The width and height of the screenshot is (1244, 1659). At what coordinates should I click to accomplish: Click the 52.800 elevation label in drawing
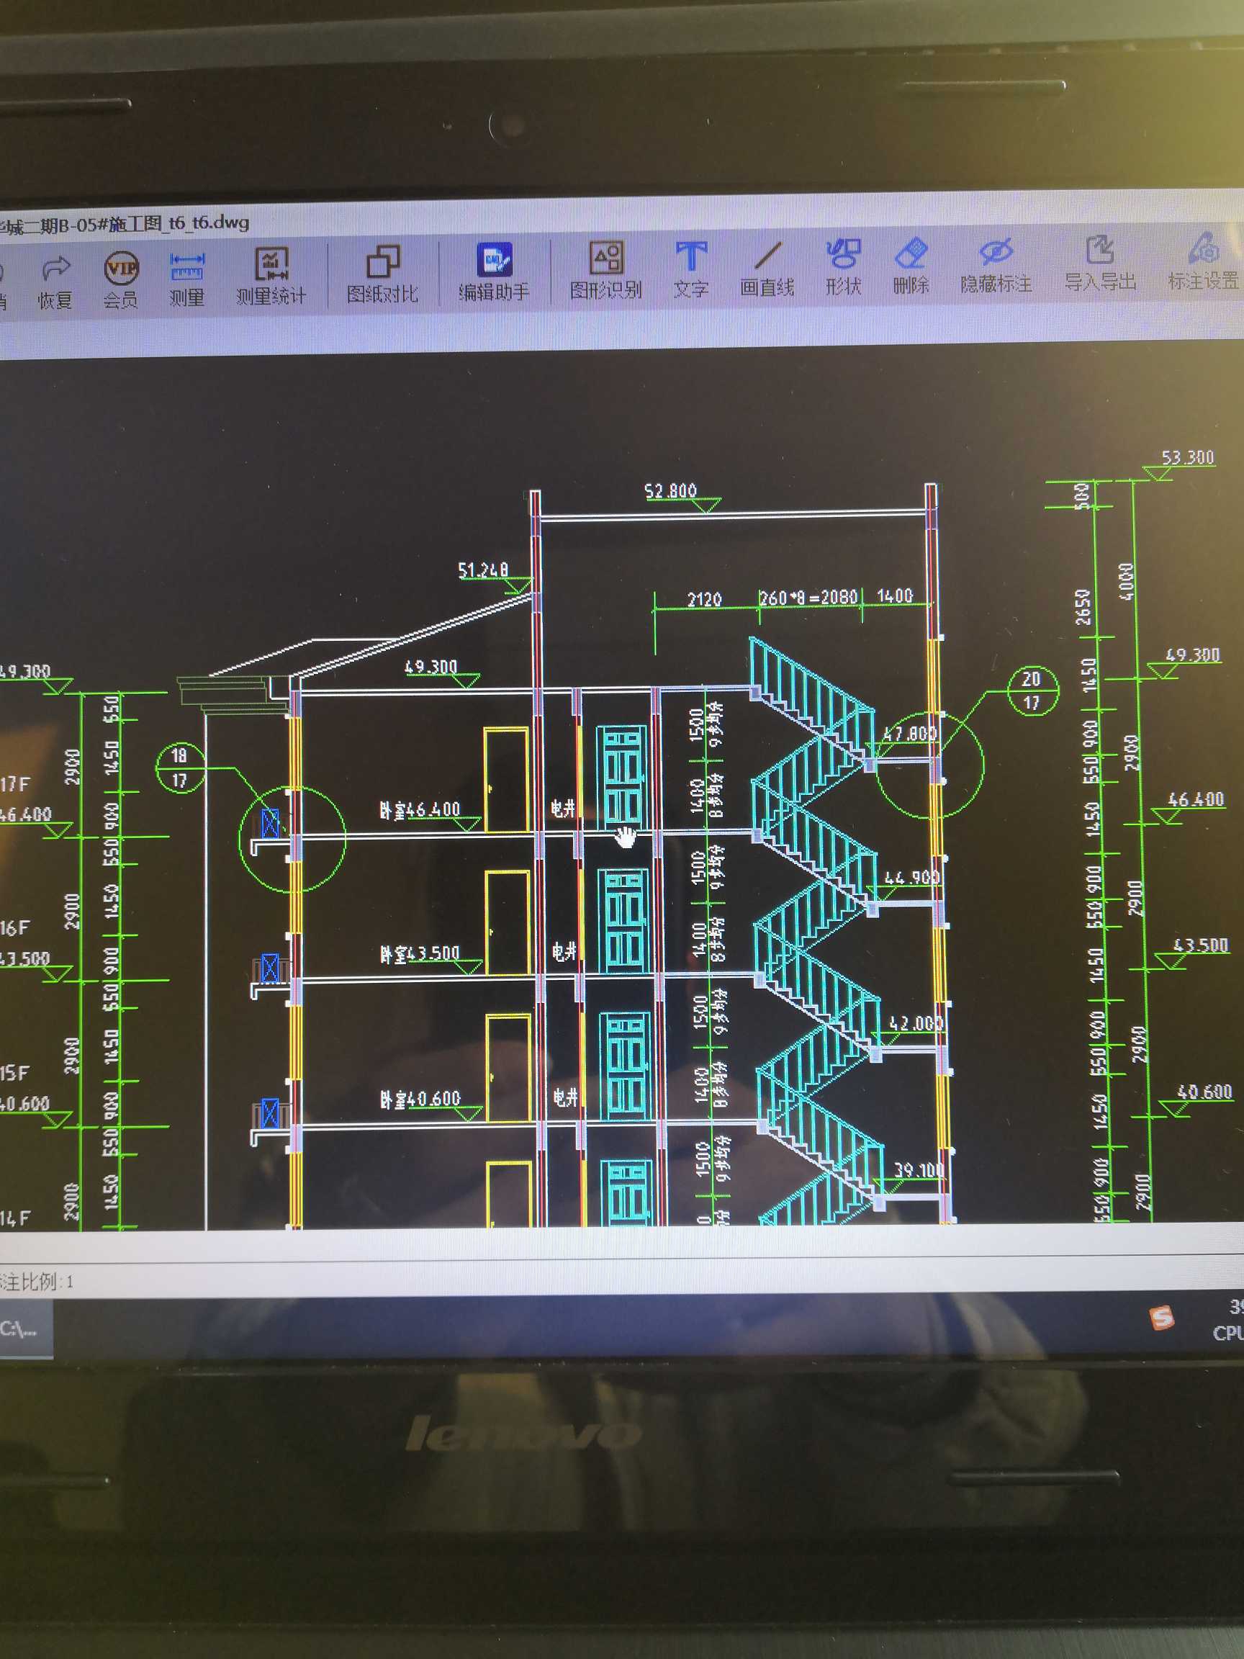670,490
